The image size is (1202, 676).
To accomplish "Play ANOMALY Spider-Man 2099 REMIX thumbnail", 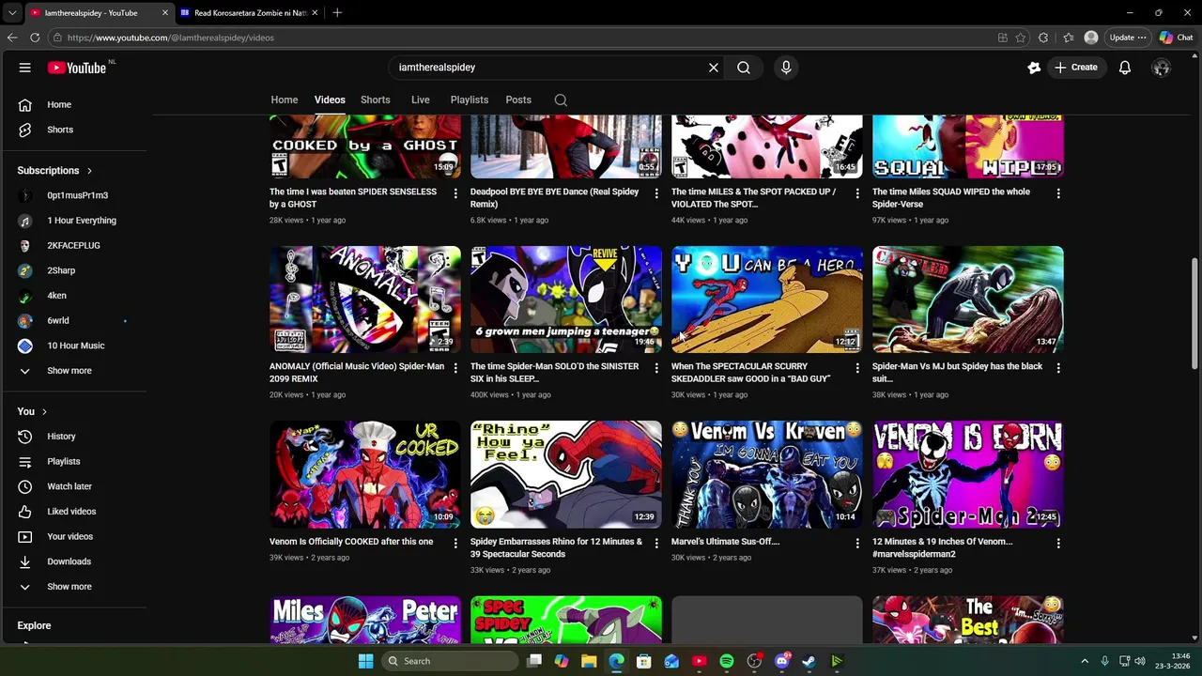I will click(365, 300).
